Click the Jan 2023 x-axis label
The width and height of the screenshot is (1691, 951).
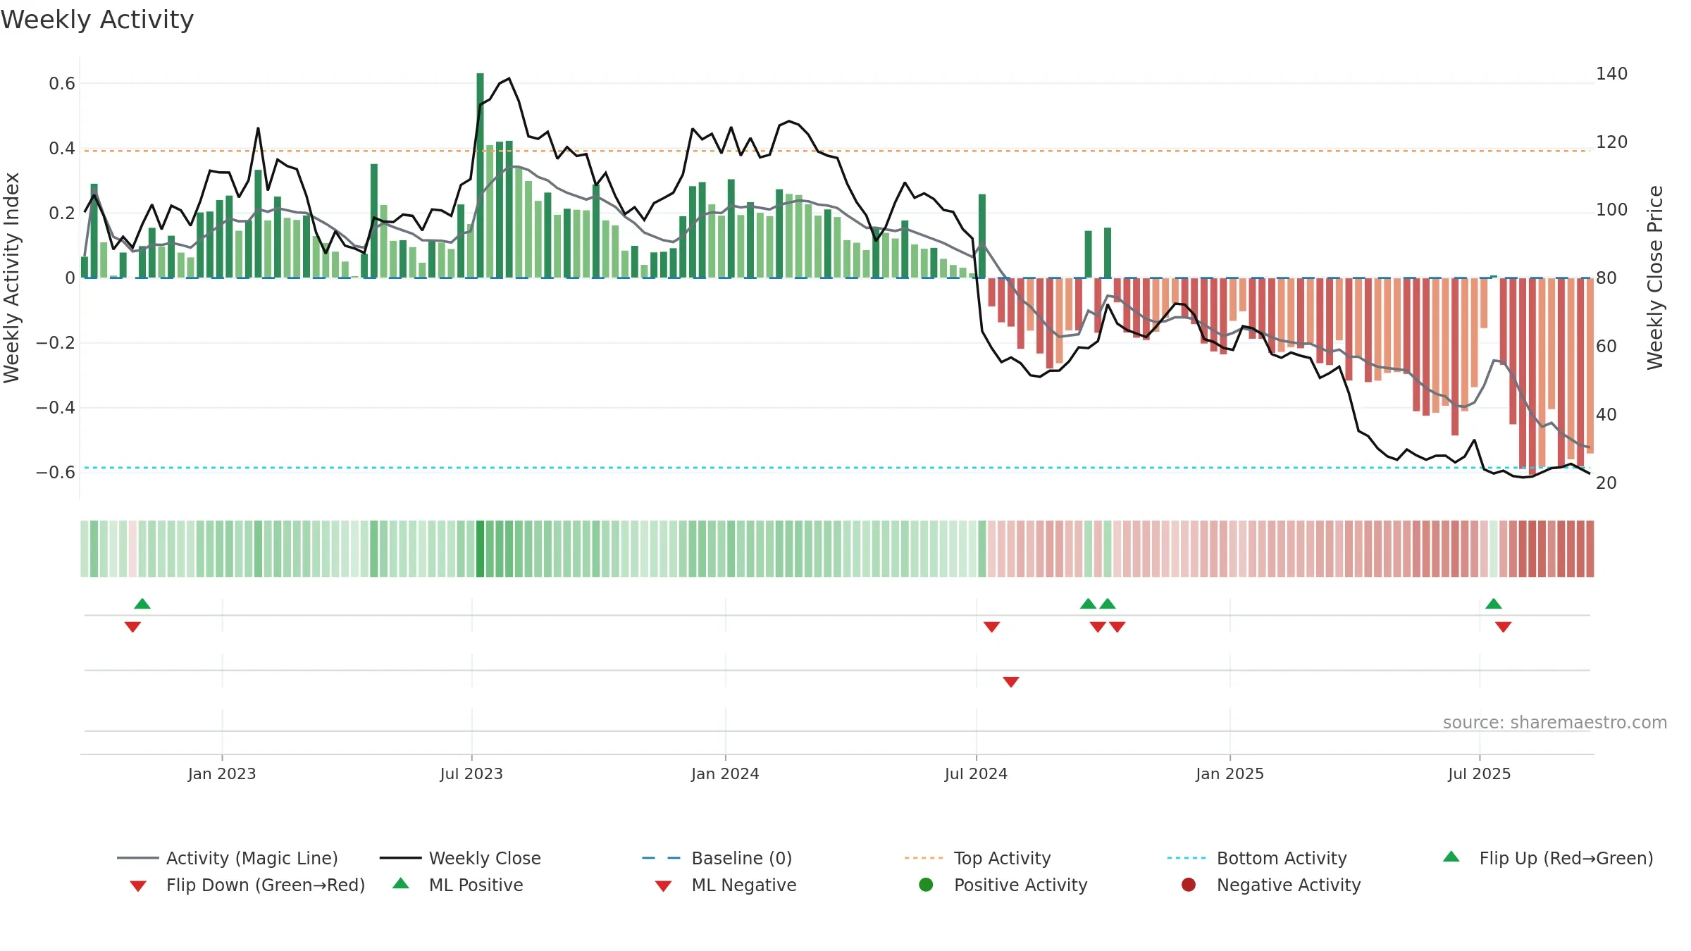click(222, 774)
